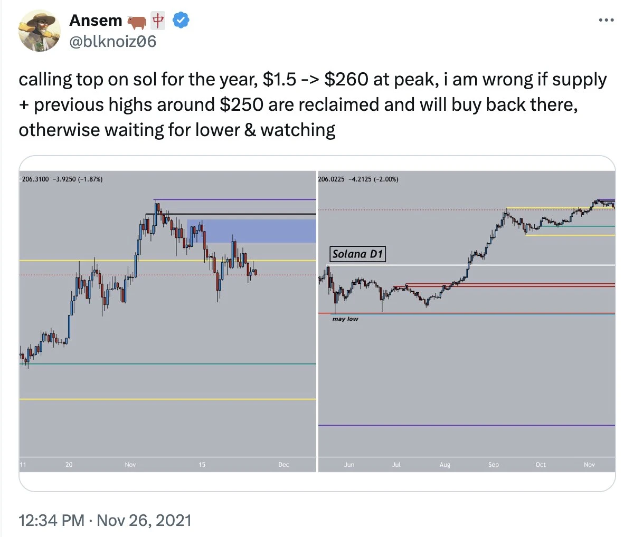Click the 206.3100 price readout
Screen dimensions: 624x537
coord(35,179)
